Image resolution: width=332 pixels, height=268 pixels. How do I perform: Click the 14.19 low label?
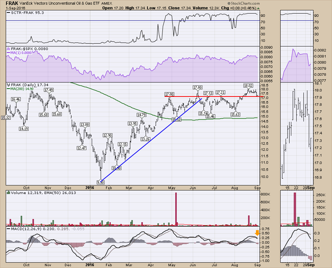point(24,129)
